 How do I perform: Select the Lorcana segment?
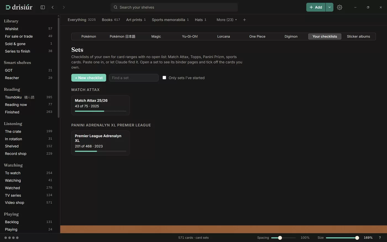pyautogui.click(x=224, y=37)
